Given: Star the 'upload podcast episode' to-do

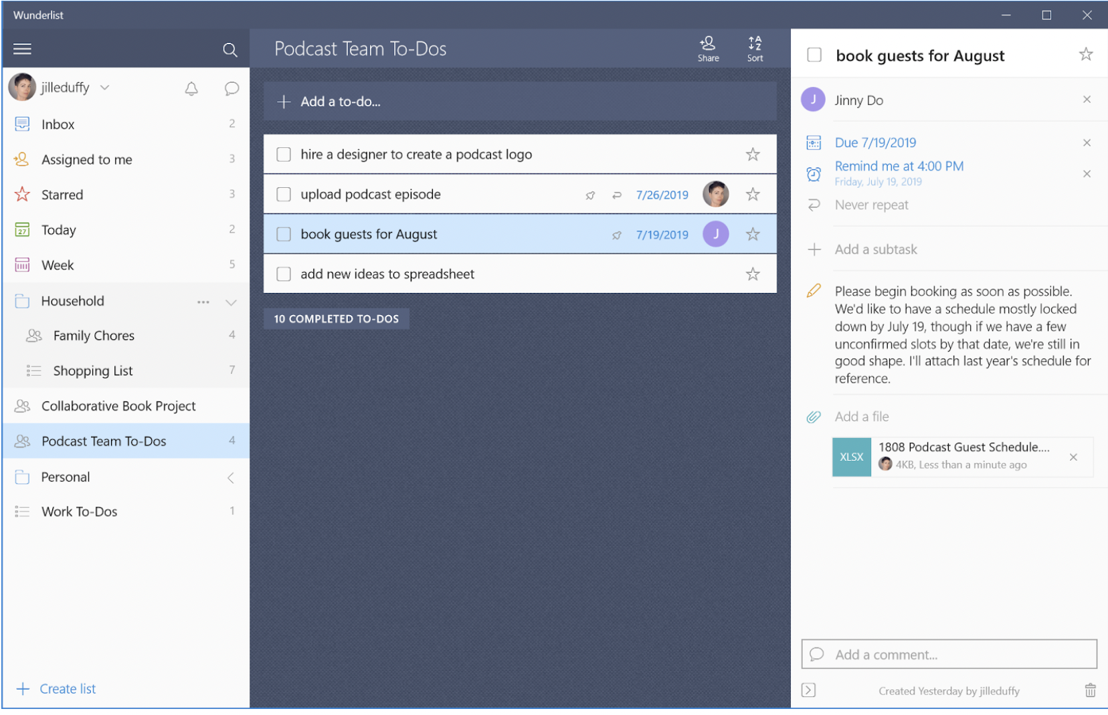Looking at the screenshot, I should pyautogui.click(x=753, y=195).
